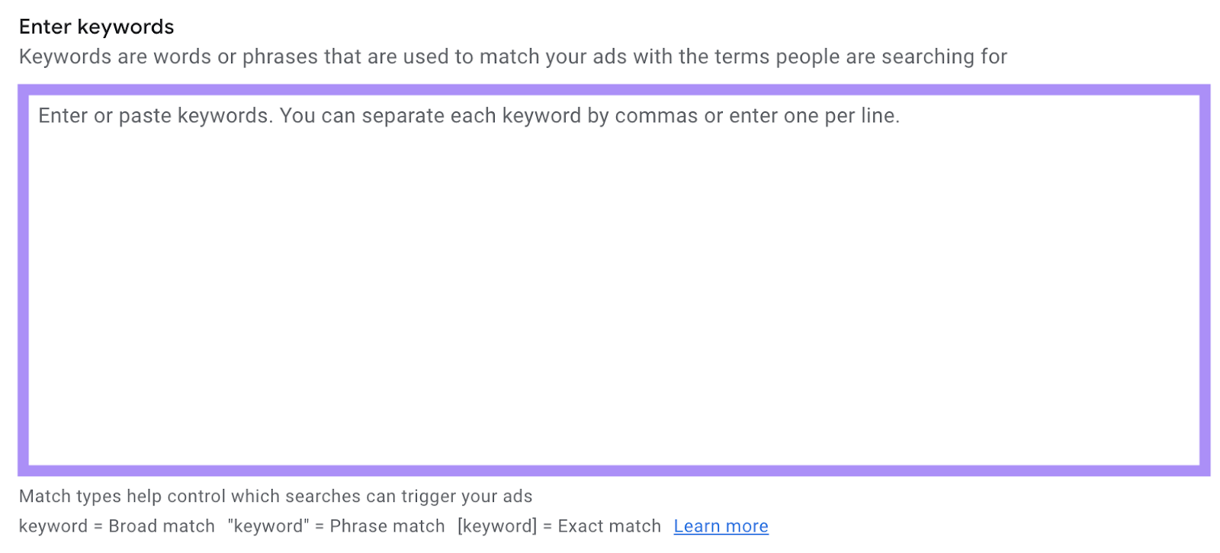This screenshot has height=553, width=1220.
Task: Click the underlined Learn more hyperlink
Action: (720, 526)
